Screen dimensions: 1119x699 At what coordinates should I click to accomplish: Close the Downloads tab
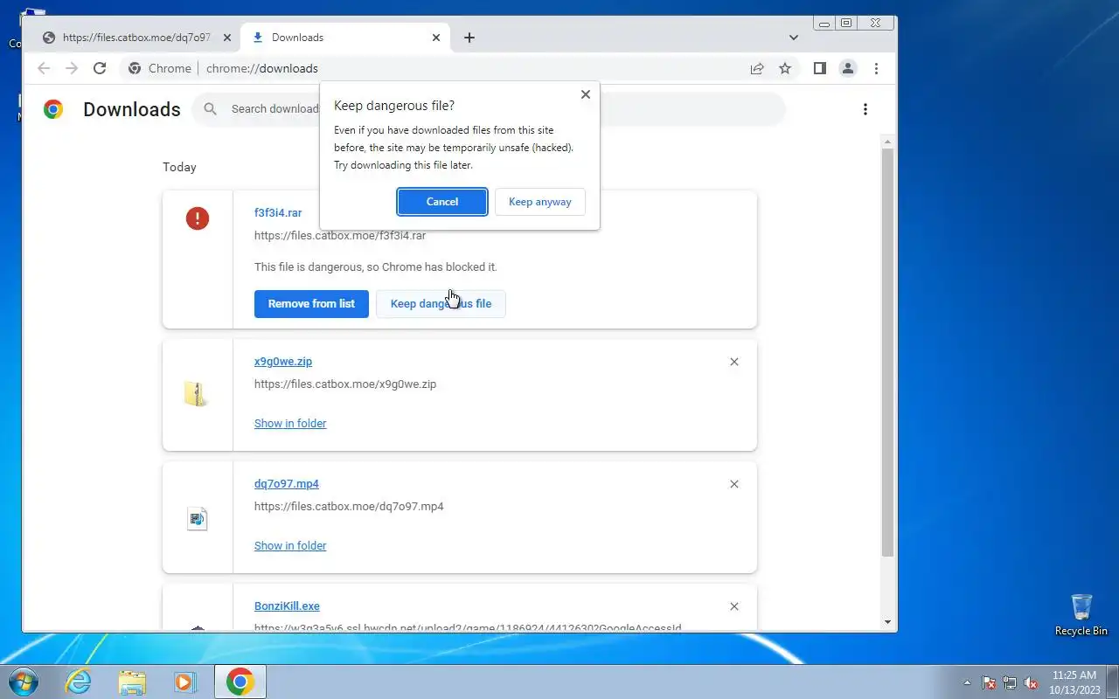436,38
